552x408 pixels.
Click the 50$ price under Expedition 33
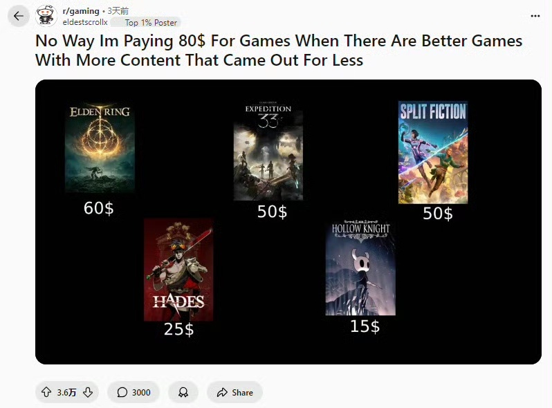(x=272, y=212)
